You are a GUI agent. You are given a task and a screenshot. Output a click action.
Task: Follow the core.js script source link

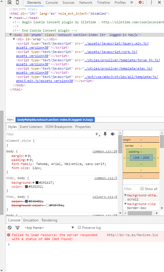click(111, 52)
